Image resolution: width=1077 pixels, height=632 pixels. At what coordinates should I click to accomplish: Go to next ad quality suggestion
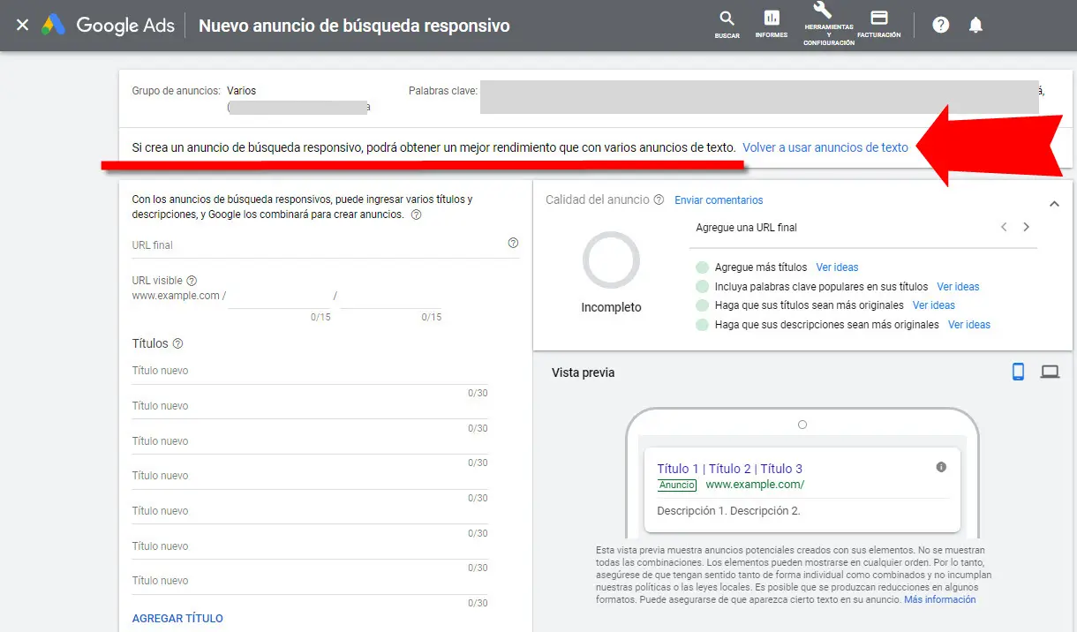1026,227
